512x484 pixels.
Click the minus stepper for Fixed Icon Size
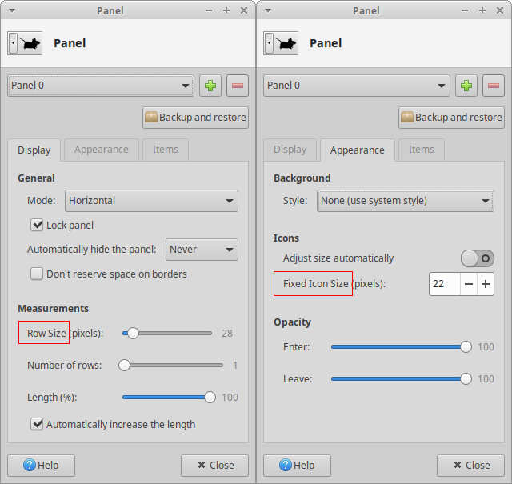pyautogui.click(x=469, y=284)
